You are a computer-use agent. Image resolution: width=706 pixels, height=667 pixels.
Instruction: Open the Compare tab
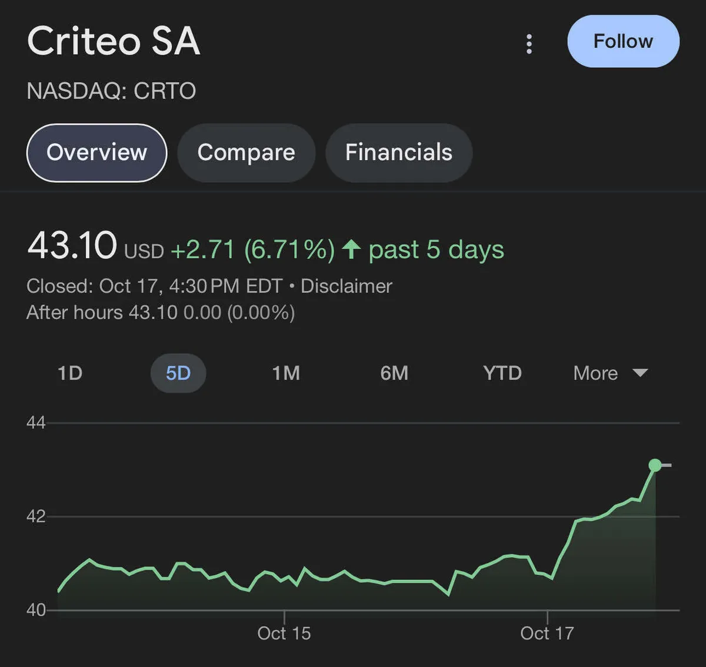[246, 152]
